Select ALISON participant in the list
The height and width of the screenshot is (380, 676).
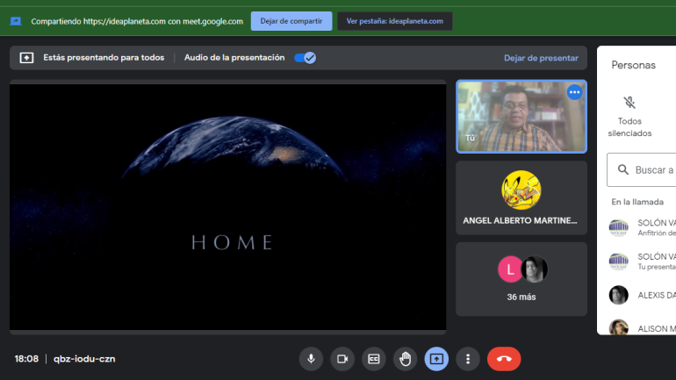pos(642,327)
